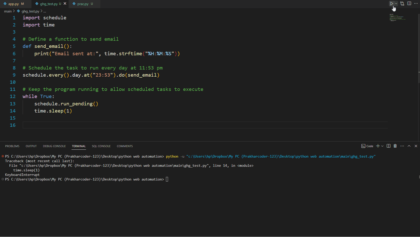Split the editor using the top-right icon
The image size is (420, 237).
(x=409, y=3)
